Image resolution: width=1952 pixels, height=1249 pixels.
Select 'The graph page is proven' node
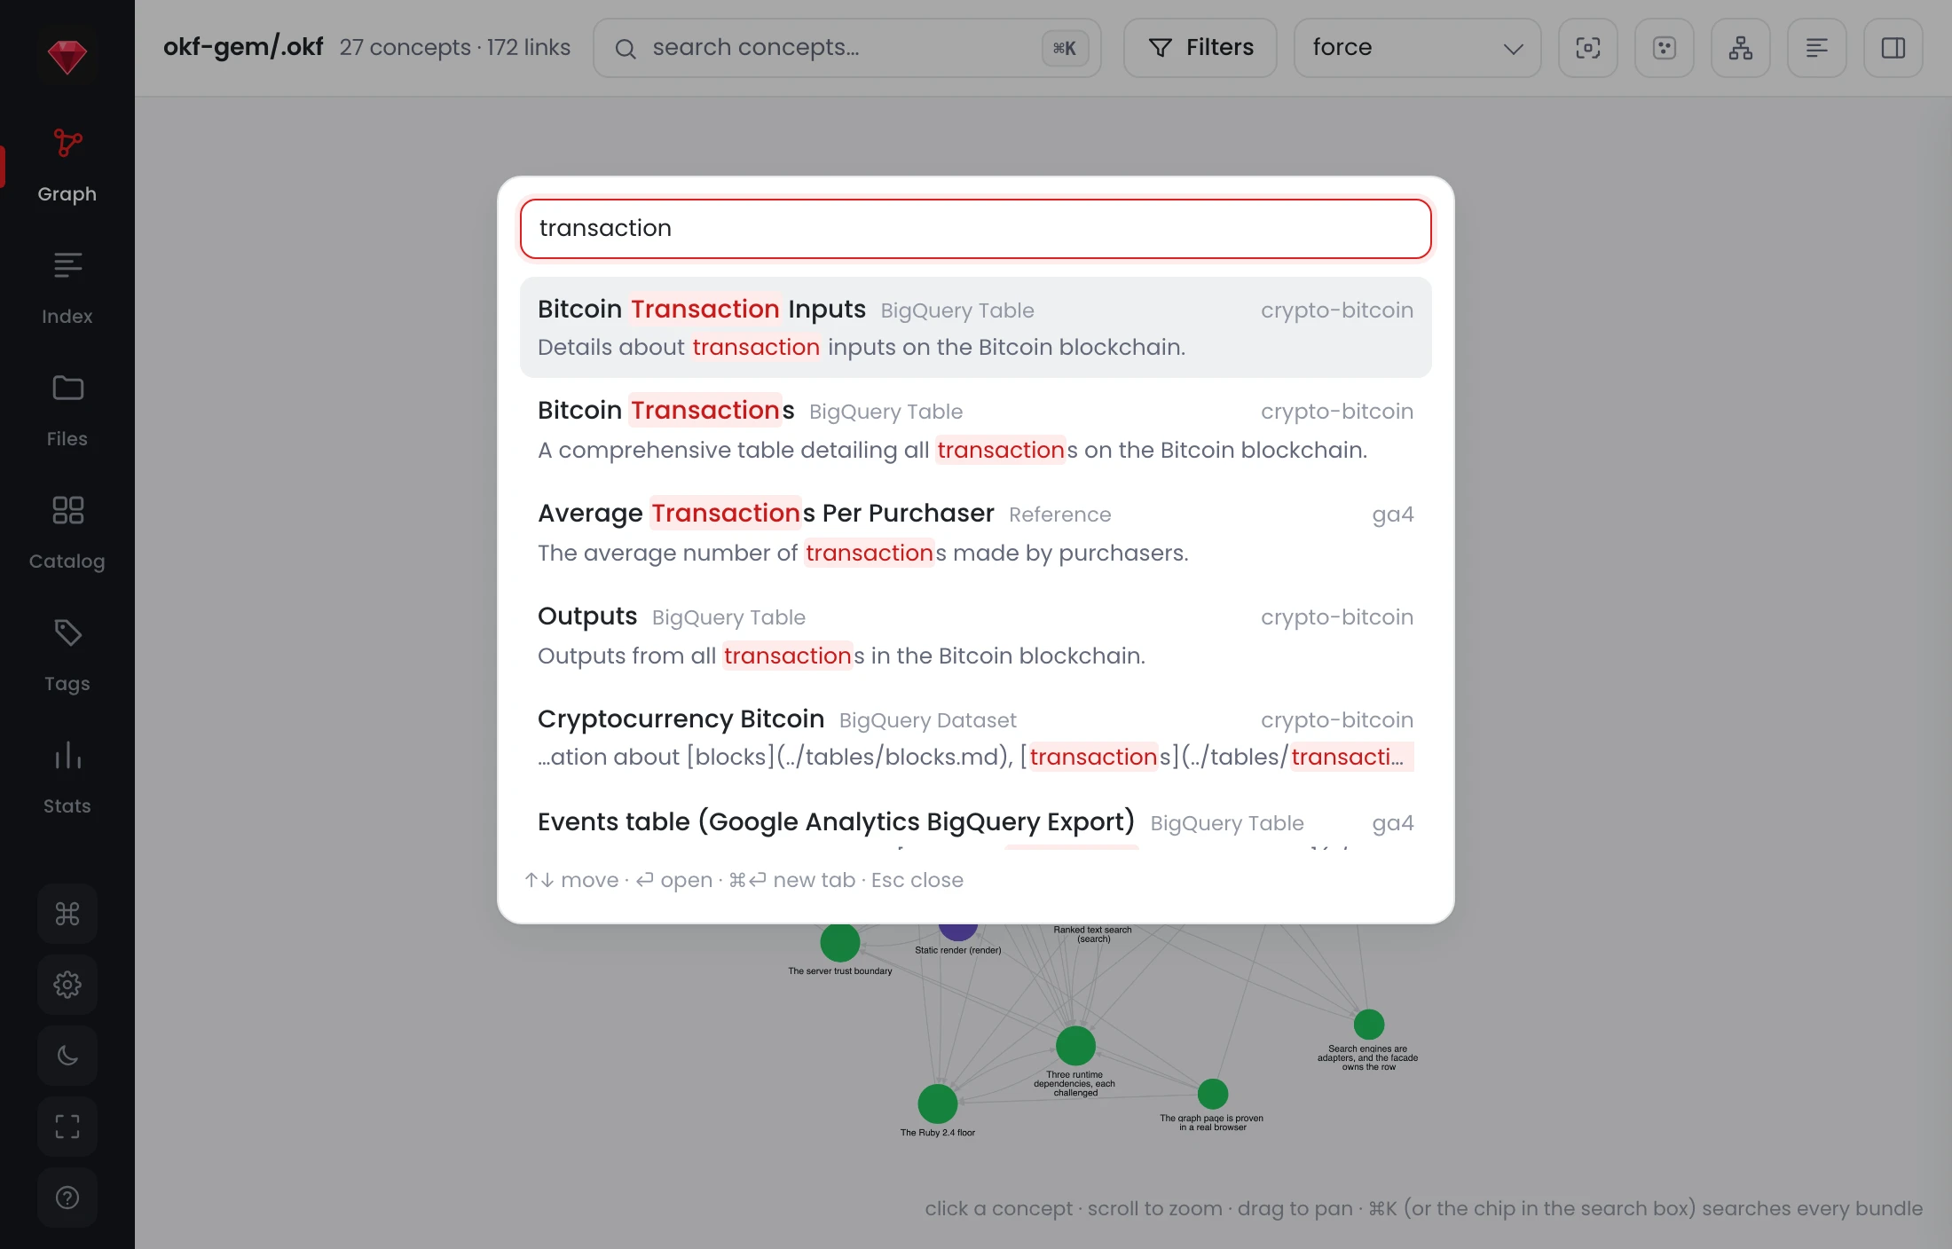[x=1213, y=1094]
